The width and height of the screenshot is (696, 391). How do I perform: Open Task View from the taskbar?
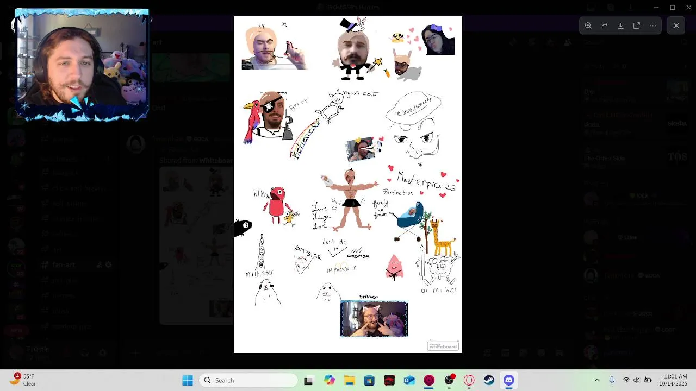click(308, 380)
